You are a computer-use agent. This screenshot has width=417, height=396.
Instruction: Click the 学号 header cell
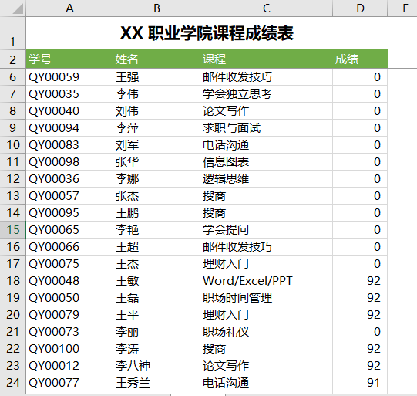[69, 59]
